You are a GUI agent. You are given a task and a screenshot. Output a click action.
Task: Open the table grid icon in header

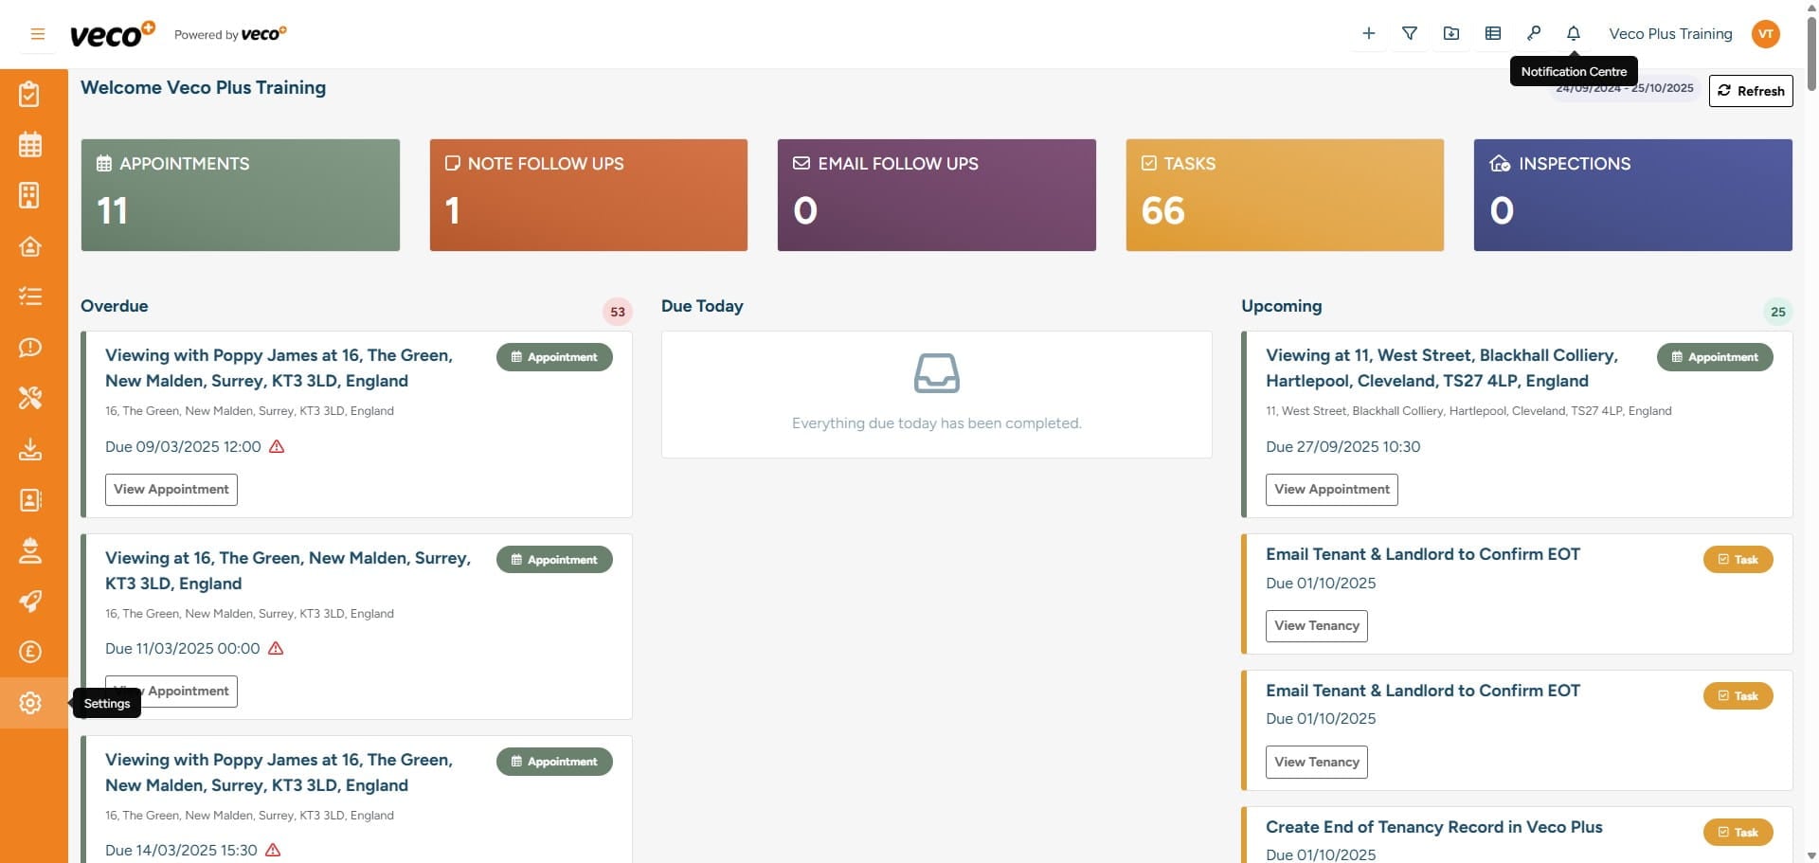point(1493,34)
